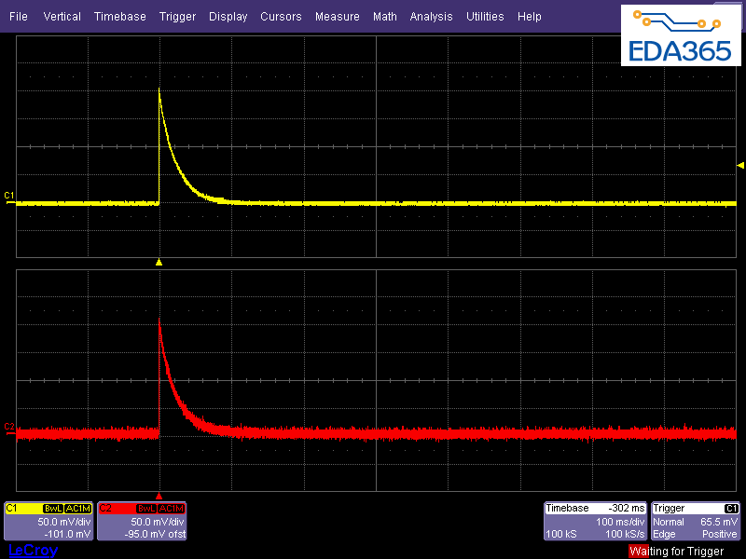Screen dimensions: 746x559
Task: Click the yellow trigger level arrow marker
Action: (x=740, y=165)
